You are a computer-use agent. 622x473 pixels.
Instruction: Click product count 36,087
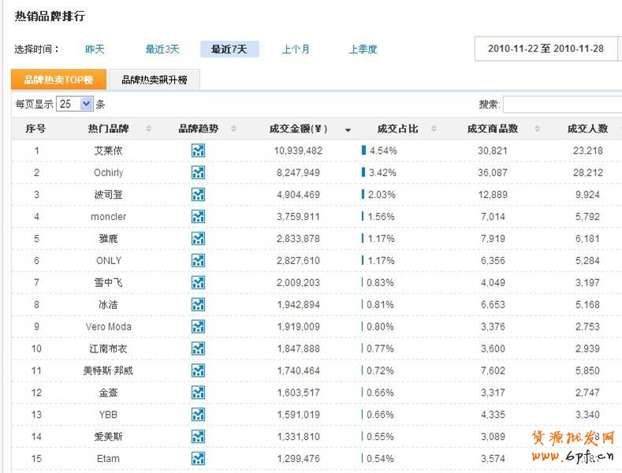tap(493, 173)
